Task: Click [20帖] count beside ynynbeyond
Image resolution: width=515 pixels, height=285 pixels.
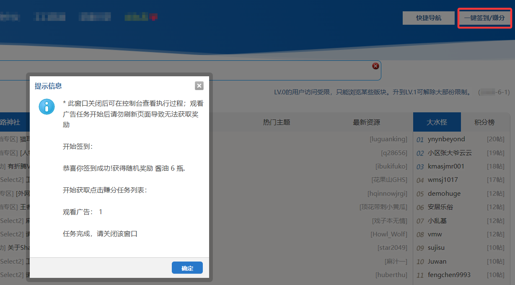Action: click(495, 139)
